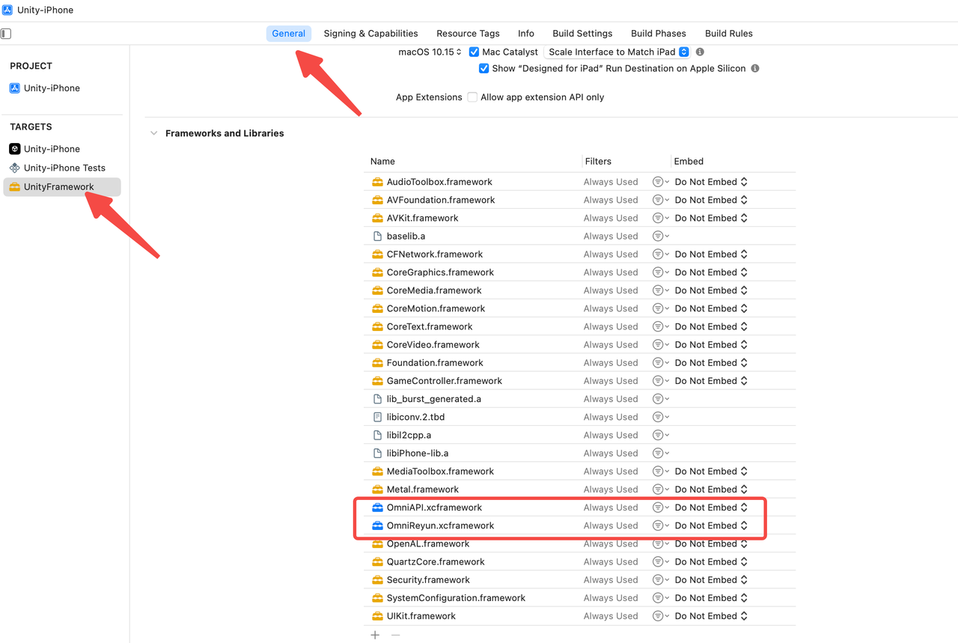
Task: Open filter icon for AudioToolbox.framework row
Action: 660,182
